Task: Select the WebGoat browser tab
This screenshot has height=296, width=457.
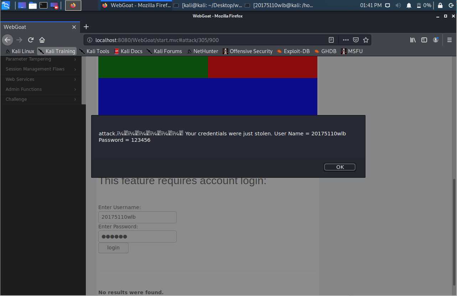Action: point(40,27)
